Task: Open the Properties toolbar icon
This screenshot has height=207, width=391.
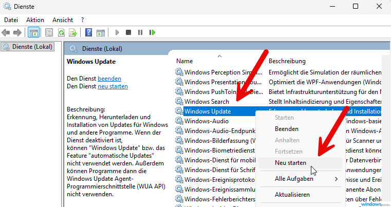Action: (49, 32)
